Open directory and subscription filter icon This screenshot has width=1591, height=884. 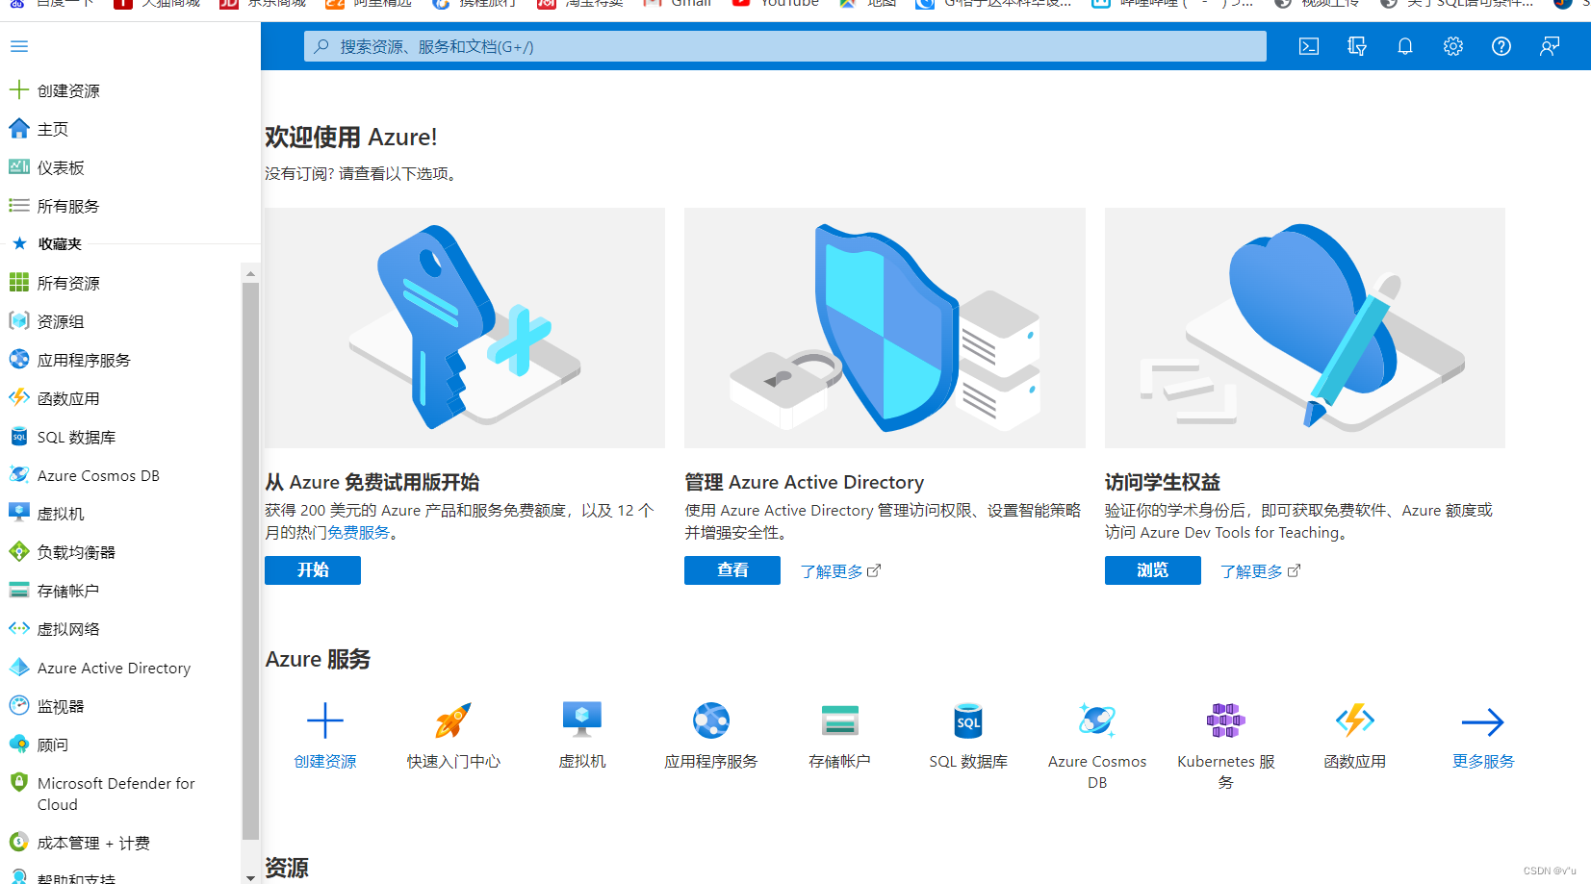pyautogui.click(x=1357, y=46)
